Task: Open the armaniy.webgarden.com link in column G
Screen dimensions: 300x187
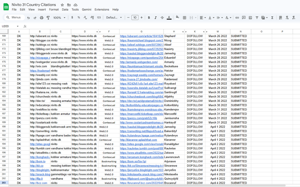Action: [139, 62]
